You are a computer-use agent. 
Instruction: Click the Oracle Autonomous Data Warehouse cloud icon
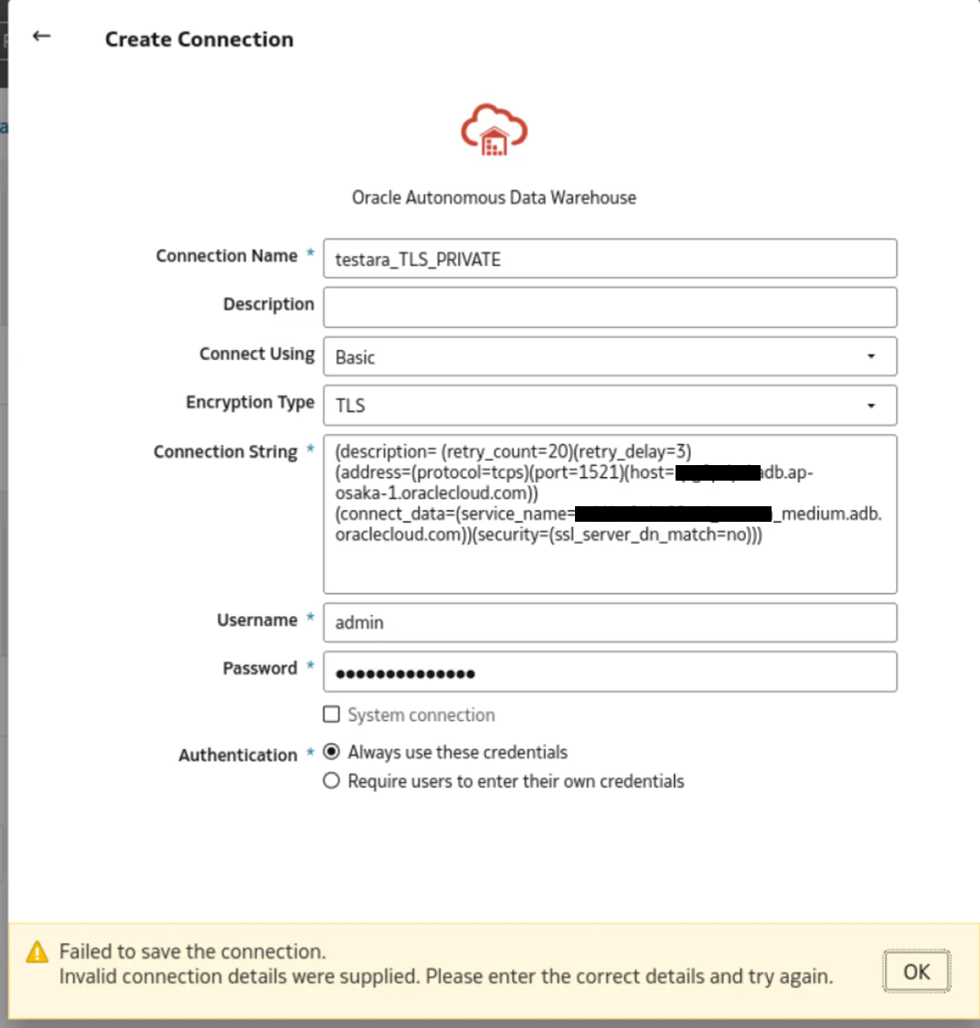tap(494, 130)
